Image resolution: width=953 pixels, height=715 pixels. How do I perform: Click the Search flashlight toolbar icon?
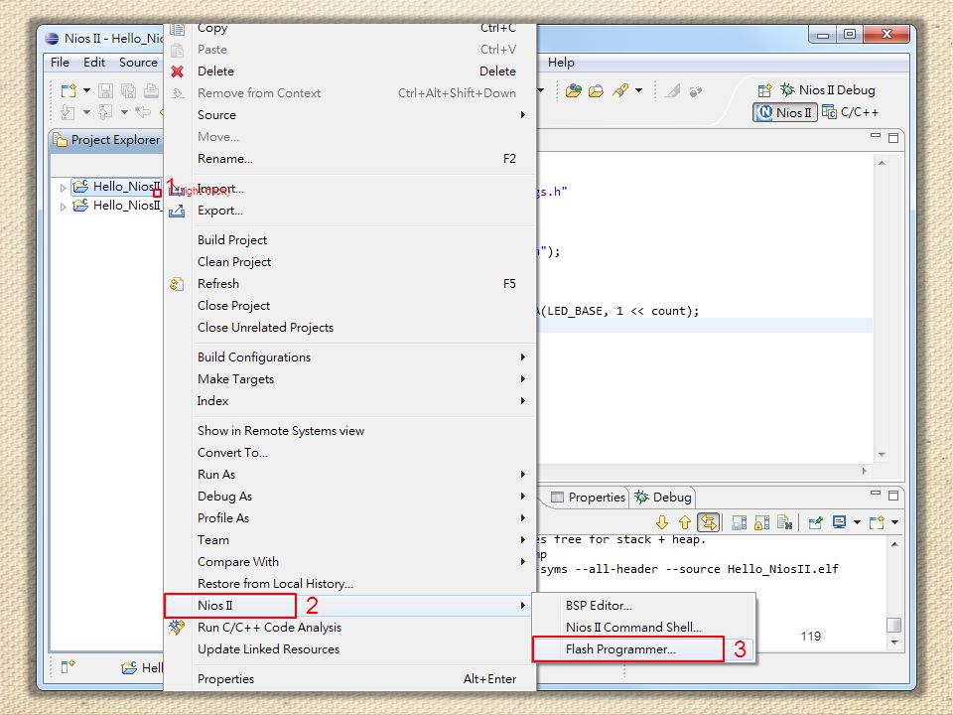pyautogui.click(x=619, y=91)
